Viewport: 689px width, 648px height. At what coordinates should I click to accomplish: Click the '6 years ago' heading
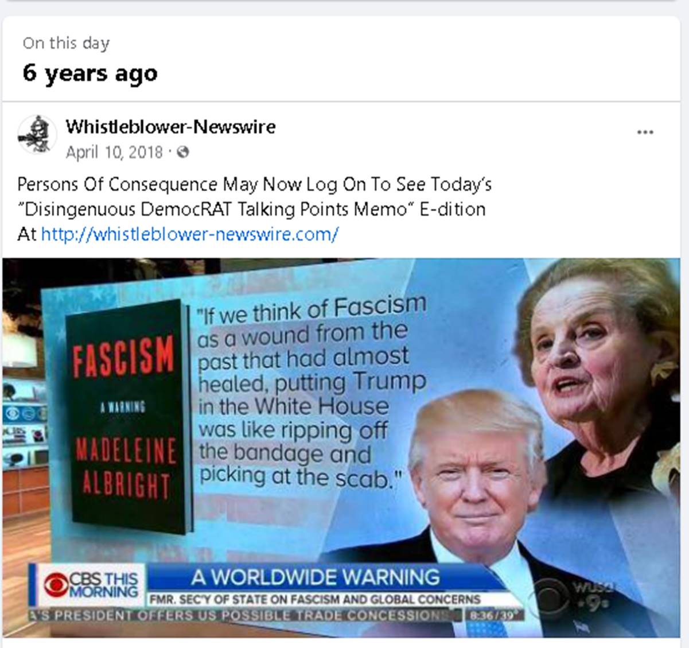[x=90, y=73]
